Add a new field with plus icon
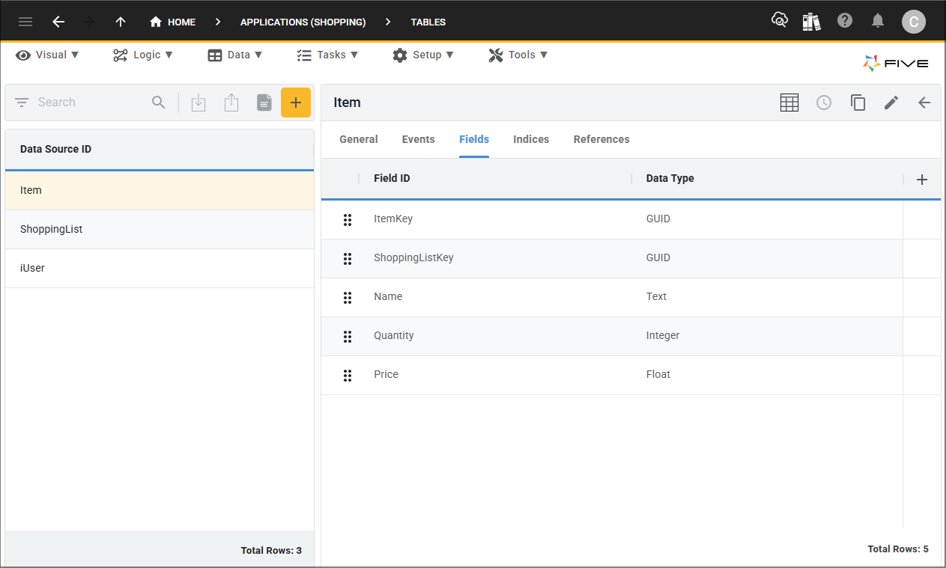Screen dimensions: 946x568 tap(922, 180)
